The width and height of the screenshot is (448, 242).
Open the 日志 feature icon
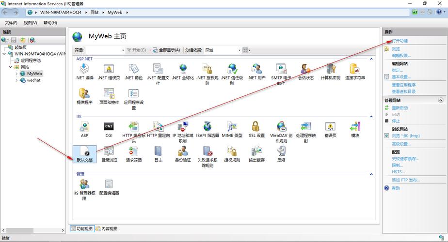pyautogui.click(x=158, y=152)
